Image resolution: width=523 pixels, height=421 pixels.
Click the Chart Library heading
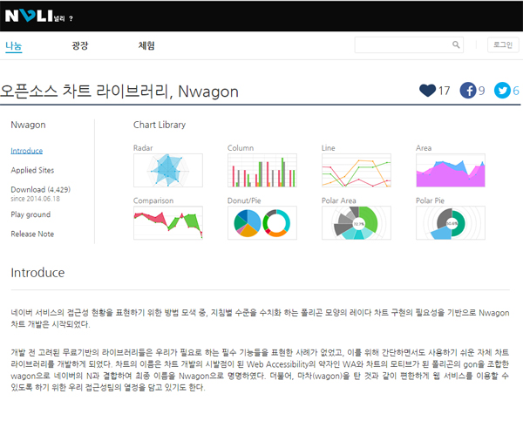point(160,125)
